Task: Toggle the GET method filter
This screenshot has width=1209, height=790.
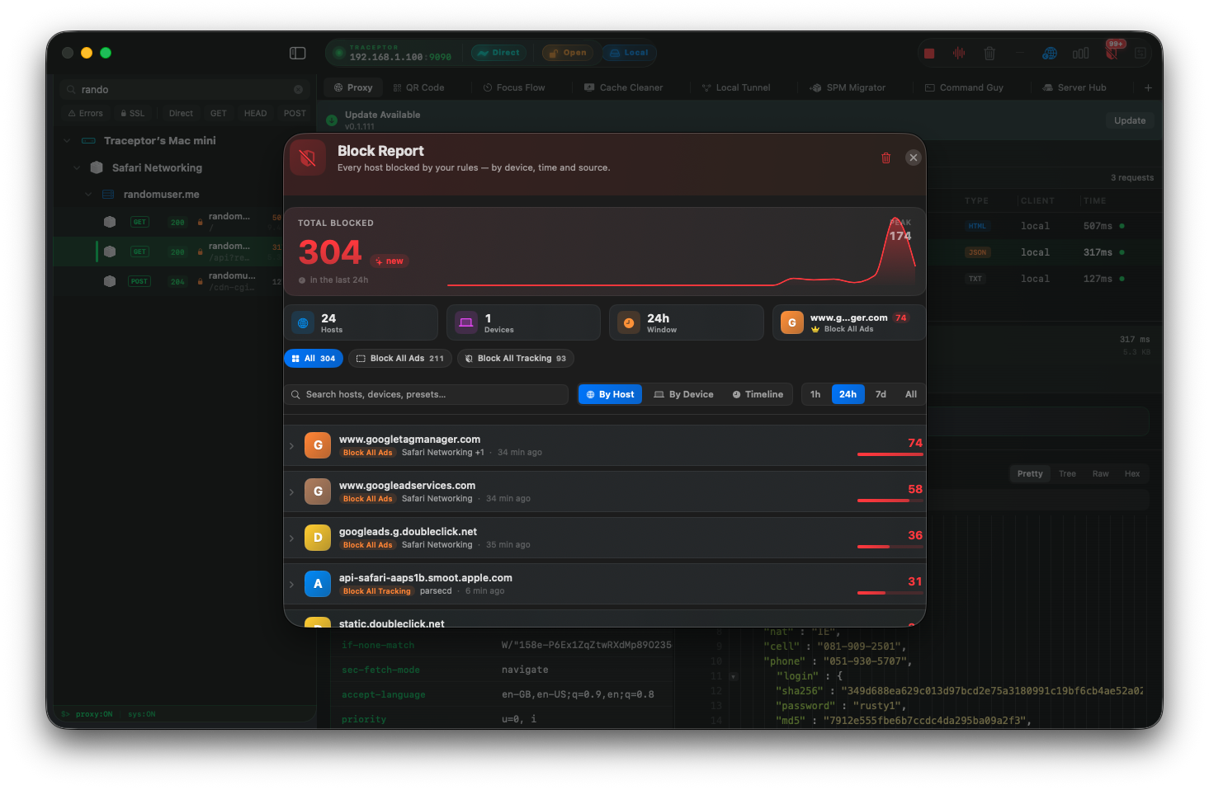Action: 219,114
